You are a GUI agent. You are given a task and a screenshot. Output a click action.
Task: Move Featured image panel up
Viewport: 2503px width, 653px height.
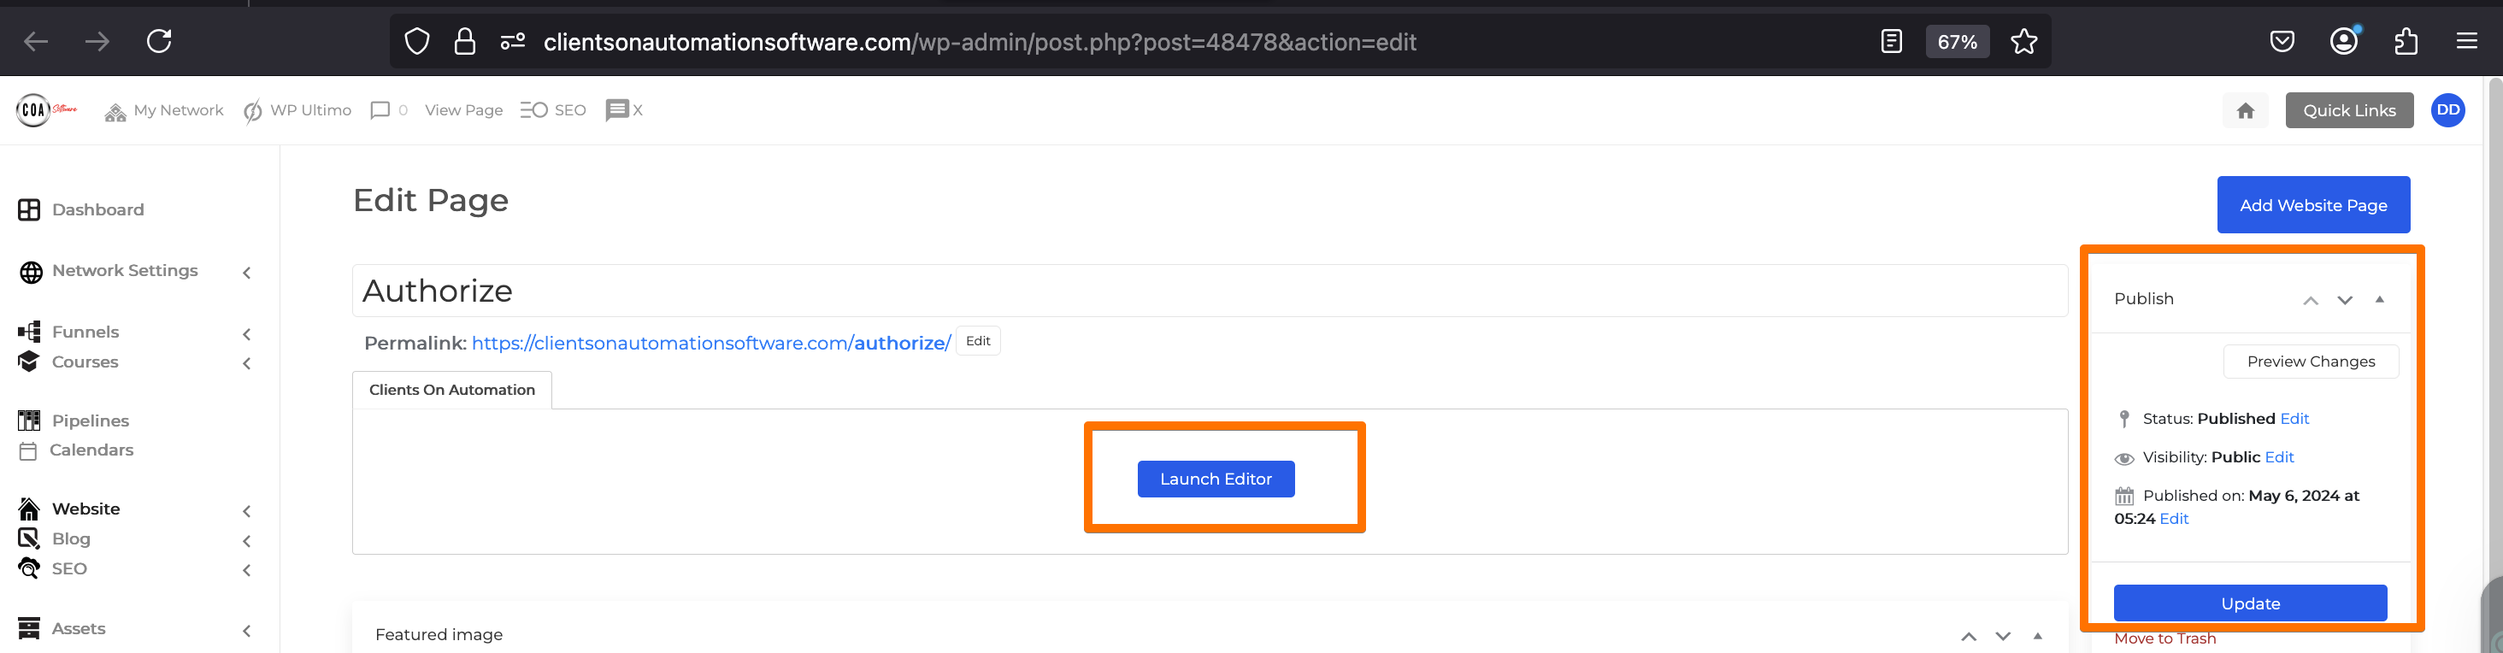[1969, 637]
